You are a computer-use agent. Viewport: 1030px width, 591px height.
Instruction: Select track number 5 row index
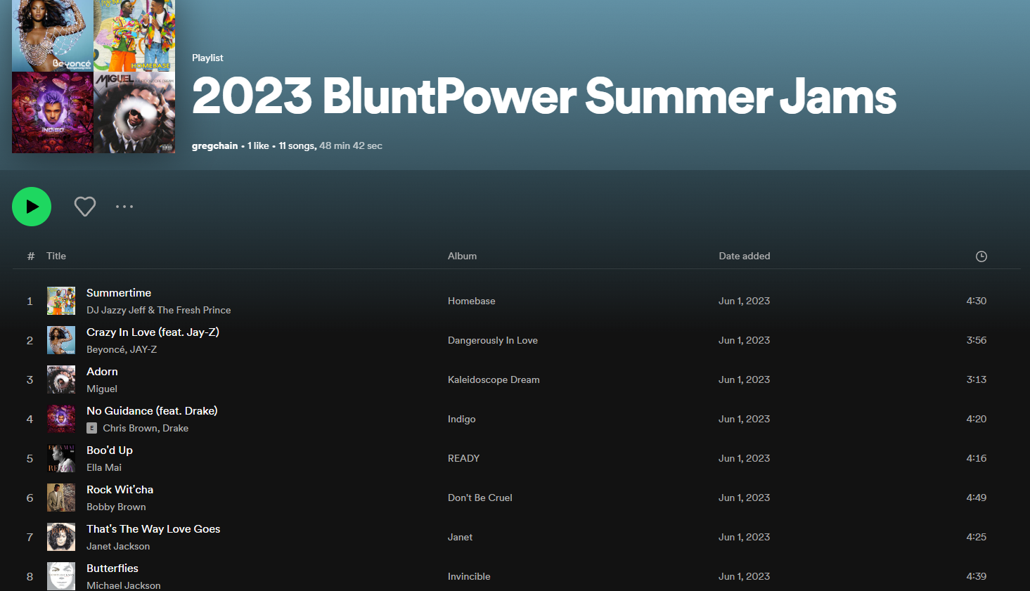(x=30, y=458)
